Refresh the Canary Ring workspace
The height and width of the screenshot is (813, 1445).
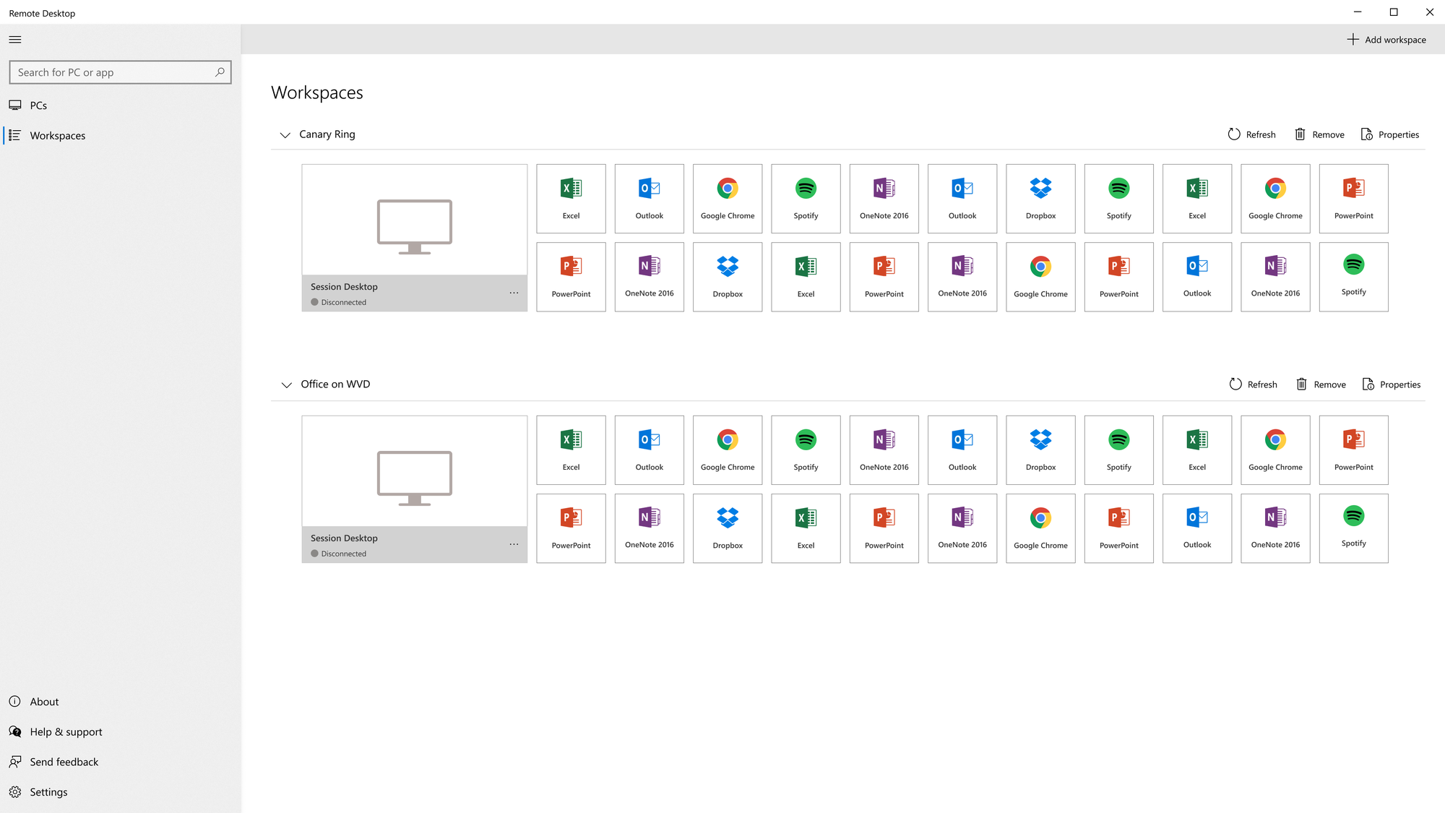point(1251,134)
